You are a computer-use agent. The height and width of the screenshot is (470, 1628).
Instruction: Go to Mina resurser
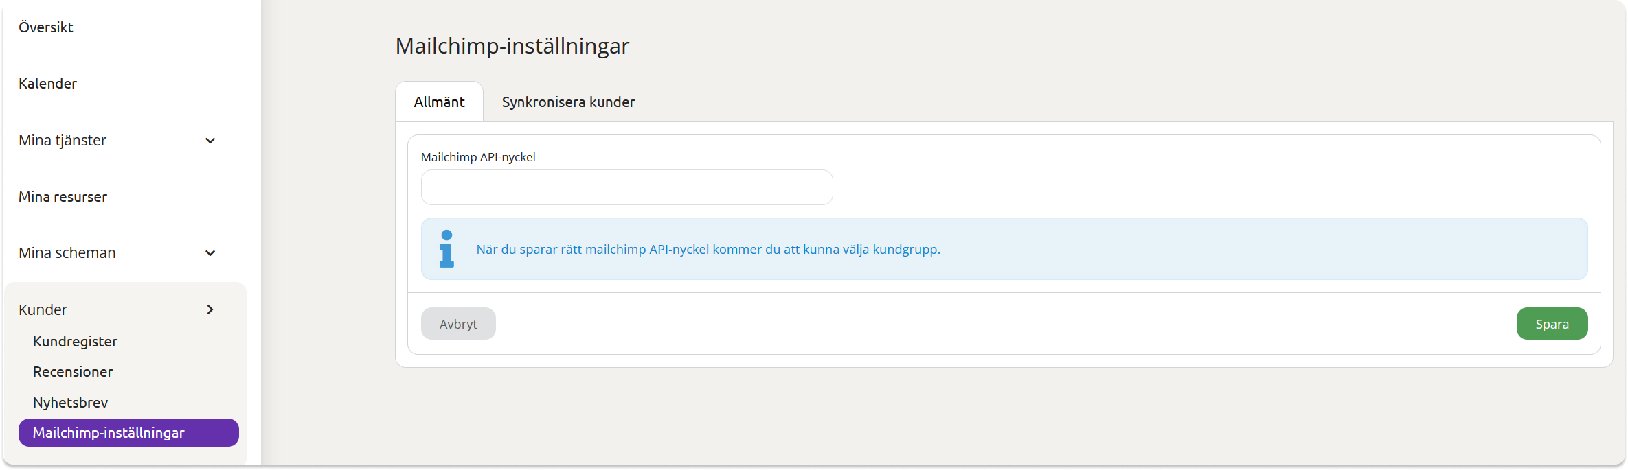(63, 197)
